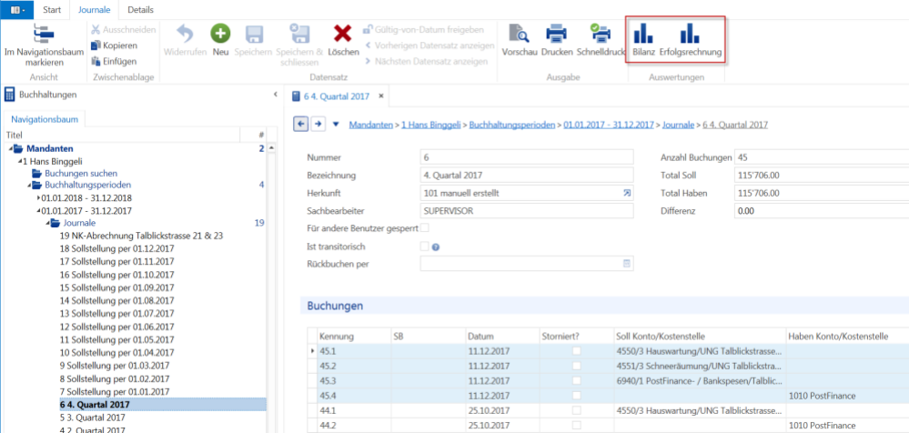
Task: Click Kopieren in Zwischenablage group
Action: point(115,45)
